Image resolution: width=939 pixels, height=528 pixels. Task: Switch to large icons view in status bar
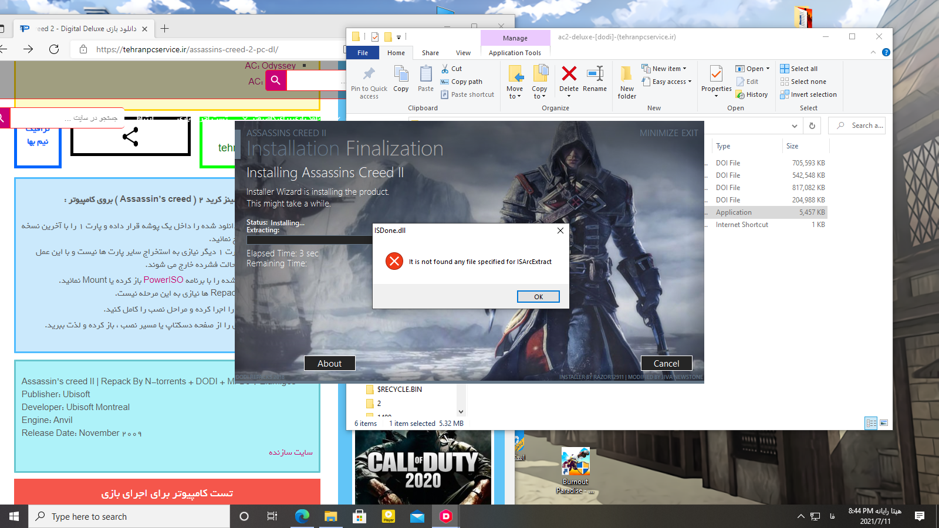(884, 423)
